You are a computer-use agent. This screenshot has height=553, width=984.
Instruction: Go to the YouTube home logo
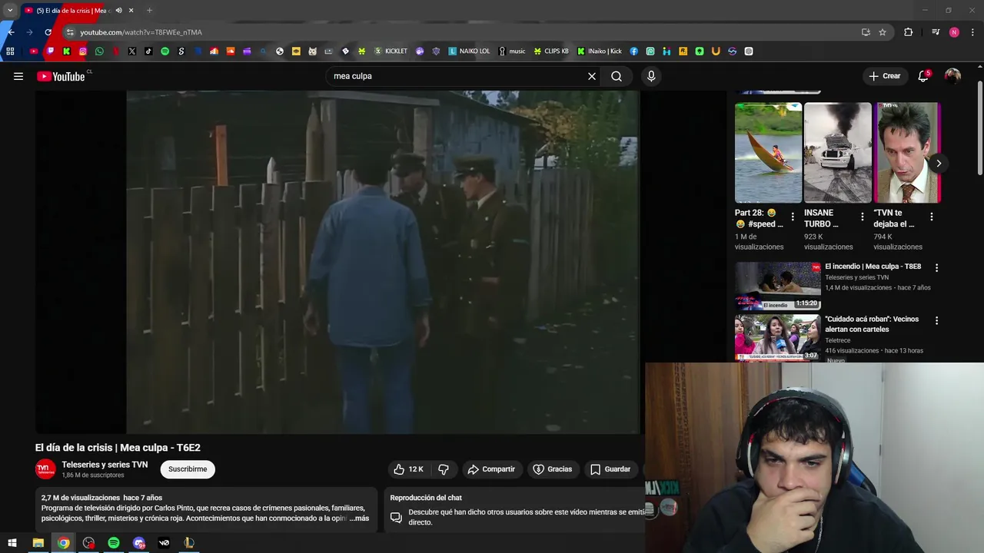[x=61, y=76]
